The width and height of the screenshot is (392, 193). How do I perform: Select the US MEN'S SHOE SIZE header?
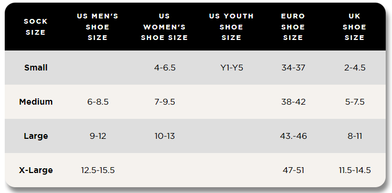click(x=98, y=27)
